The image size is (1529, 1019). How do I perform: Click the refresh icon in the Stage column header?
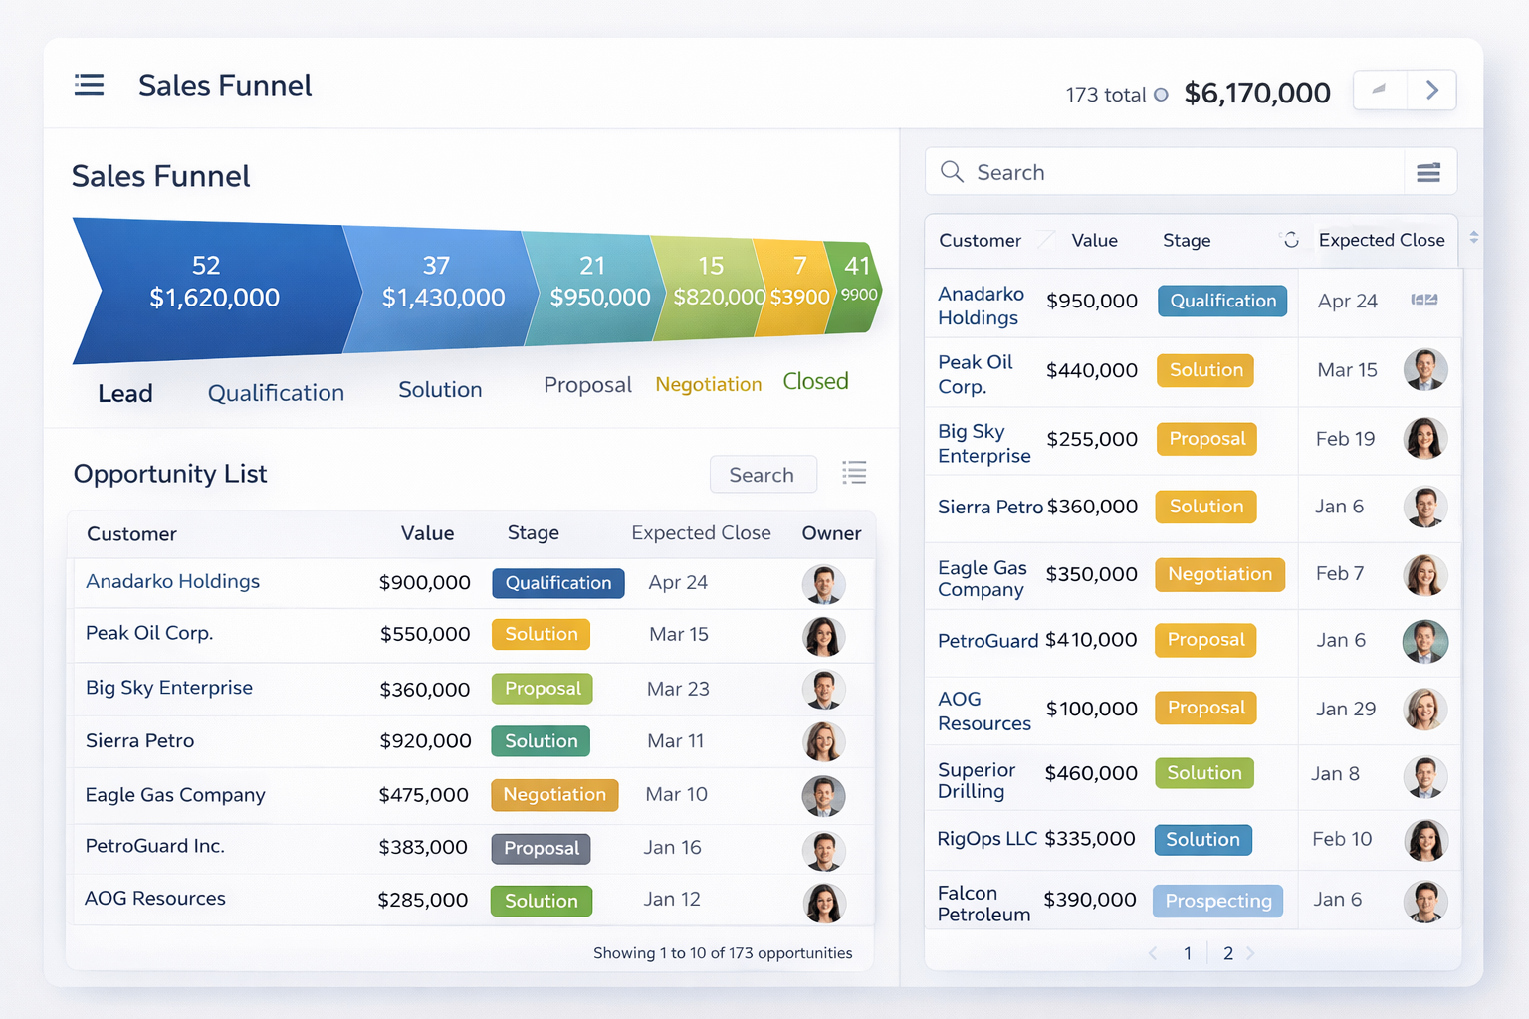[x=1291, y=240]
